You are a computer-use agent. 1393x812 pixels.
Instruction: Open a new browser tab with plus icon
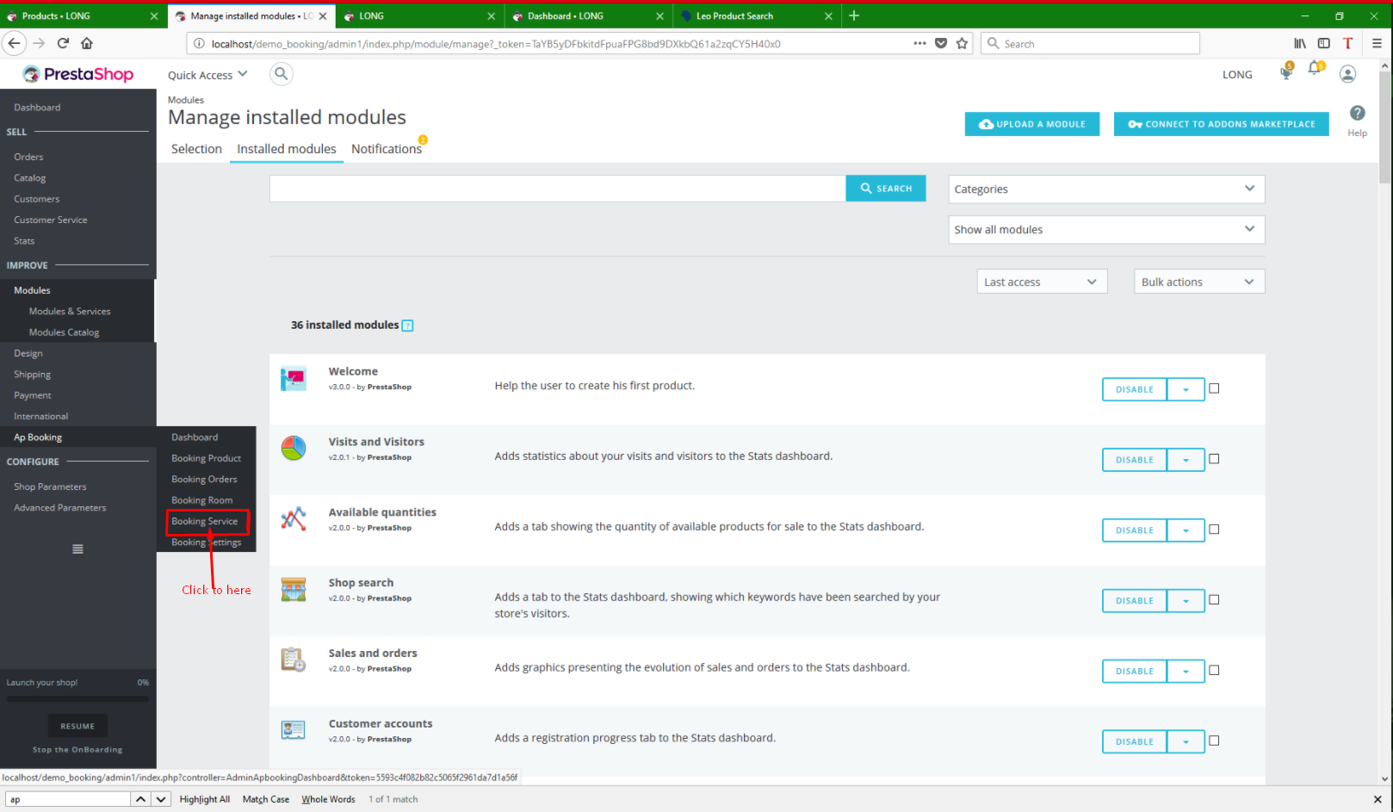coord(854,15)
